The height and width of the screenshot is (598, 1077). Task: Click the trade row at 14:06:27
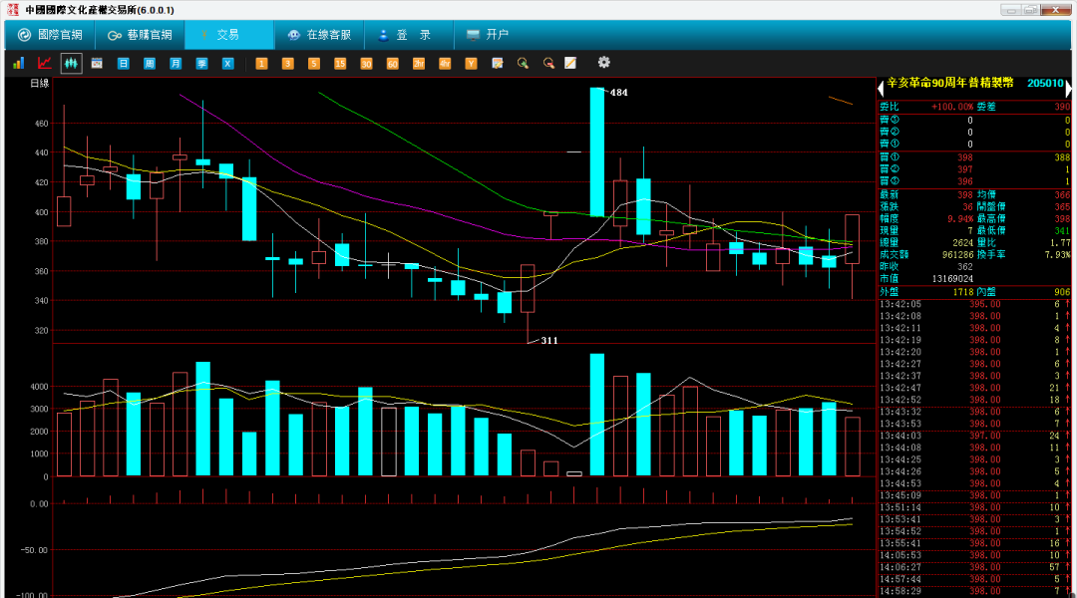click(974, 568)
